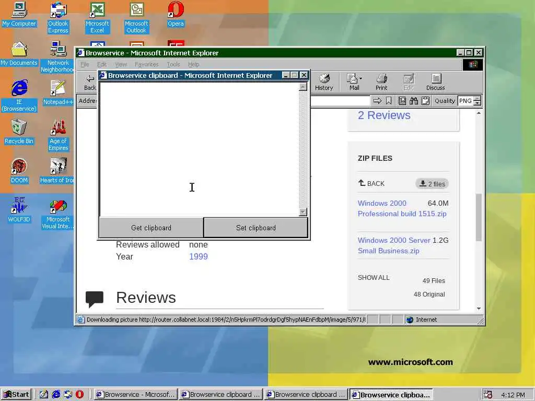Click the main page vertical scrollbar thumb

click(x=479, y=217)
